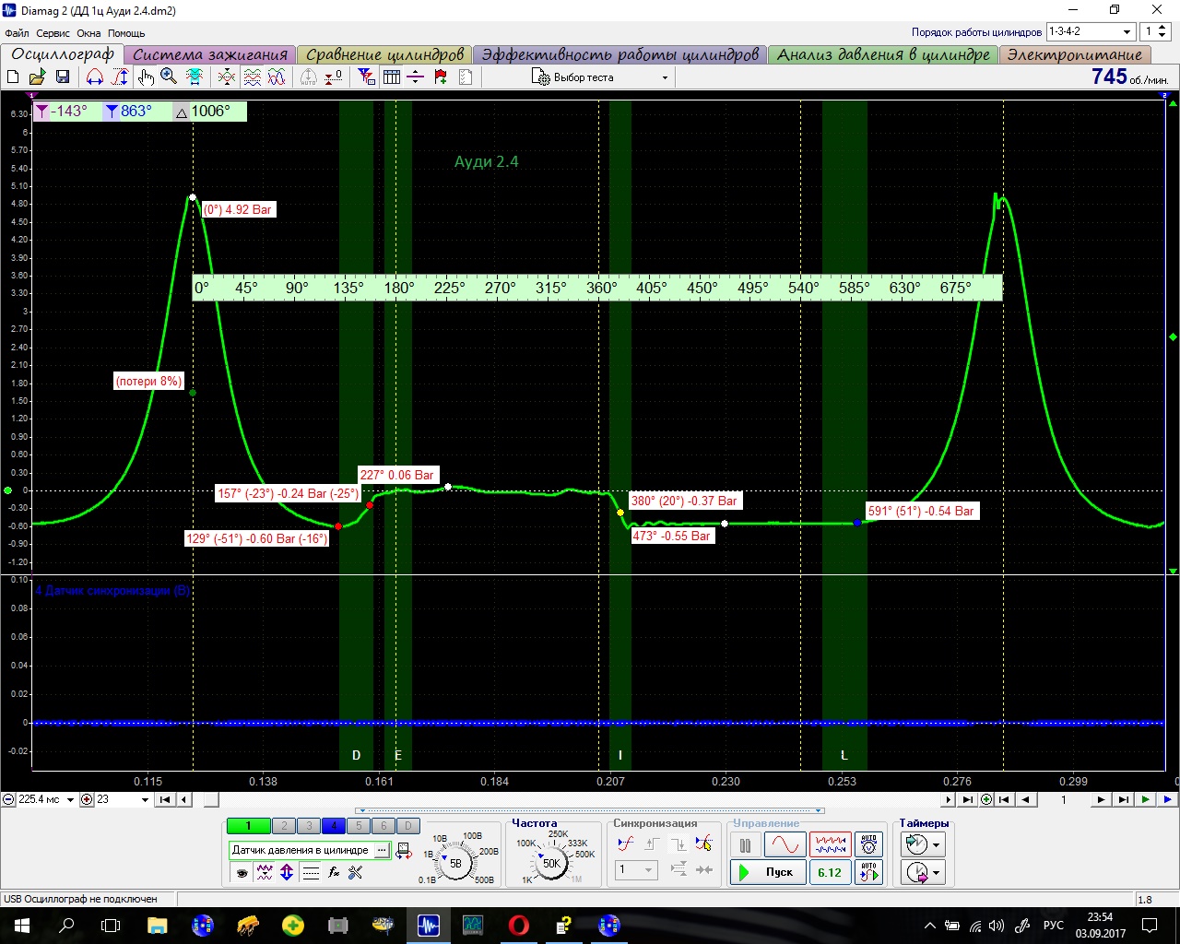Toggle the stacked waveforms display icon
Screen dimensions: 1180x944
pyautogui.click(x=252, y=77)
